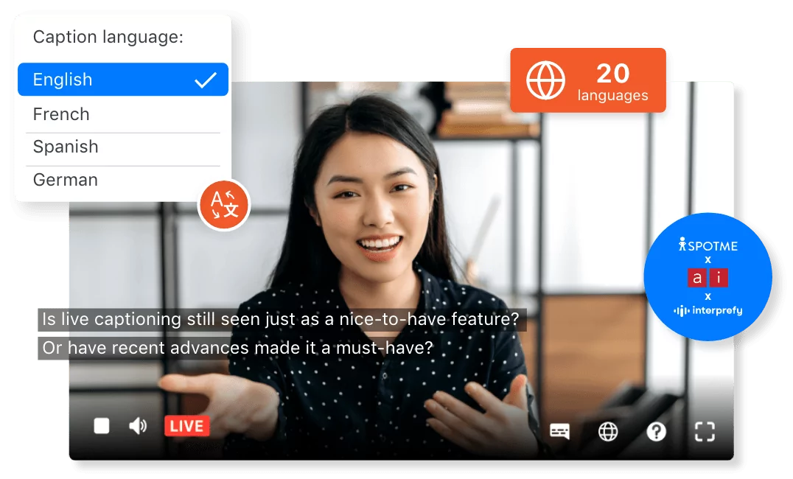Screen dimensions: 793x479
Task: Click the checkmark beside English
Action: 205,80
